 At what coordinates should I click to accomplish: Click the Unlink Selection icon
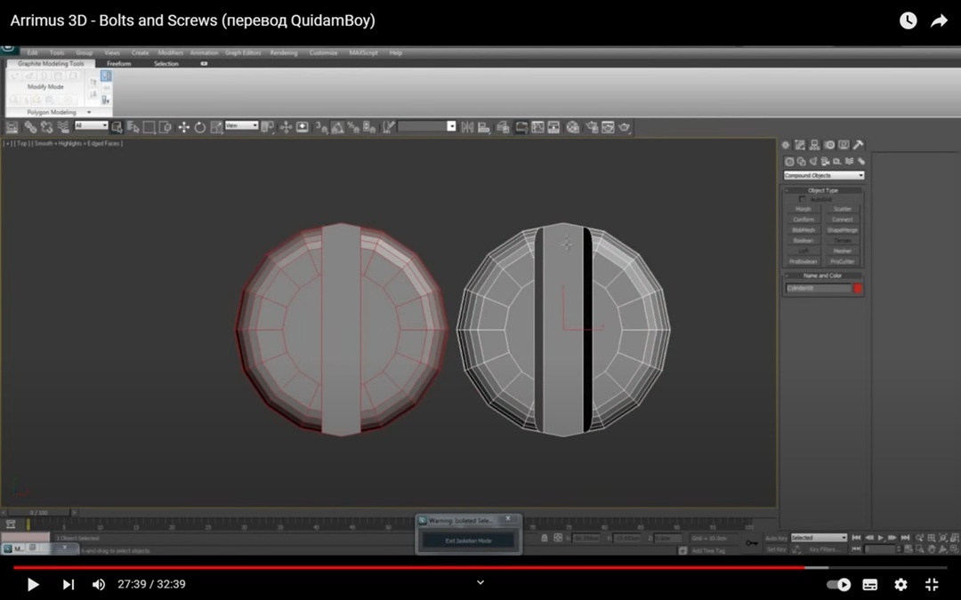click(46, 127)
